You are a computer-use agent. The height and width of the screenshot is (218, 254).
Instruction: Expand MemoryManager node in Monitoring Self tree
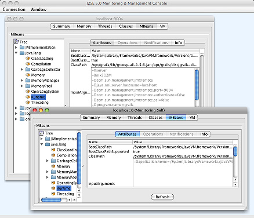tap(48, 172)
